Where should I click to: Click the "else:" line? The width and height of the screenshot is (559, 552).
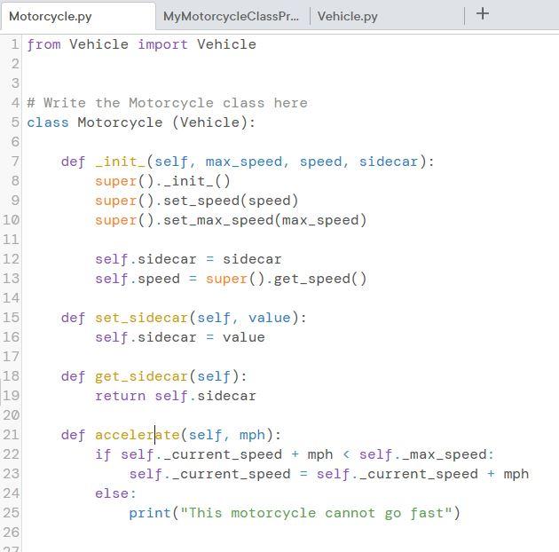point(115,493)
